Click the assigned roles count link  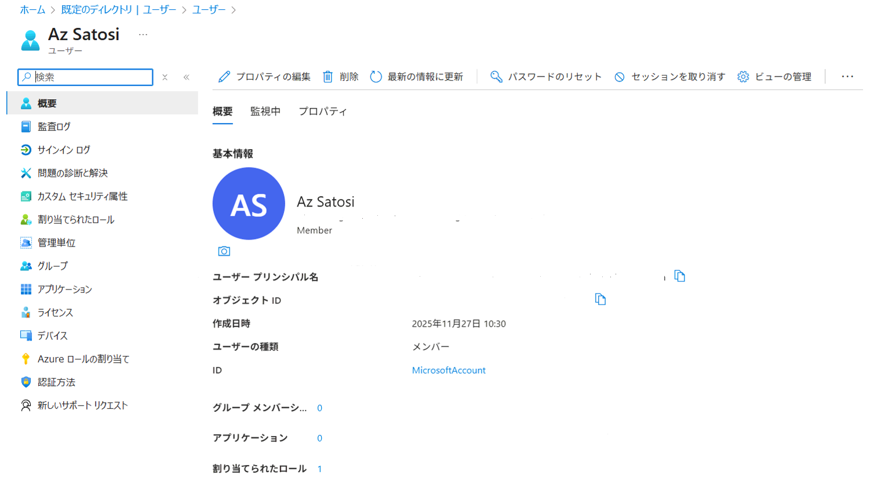[319, 469]
